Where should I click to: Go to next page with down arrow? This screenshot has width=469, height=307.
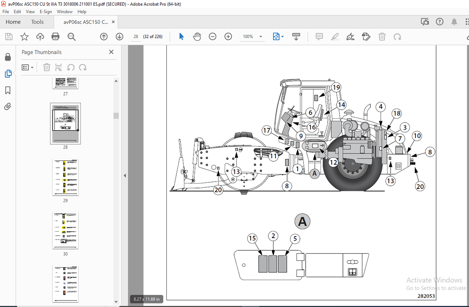(x=119, y=36)
